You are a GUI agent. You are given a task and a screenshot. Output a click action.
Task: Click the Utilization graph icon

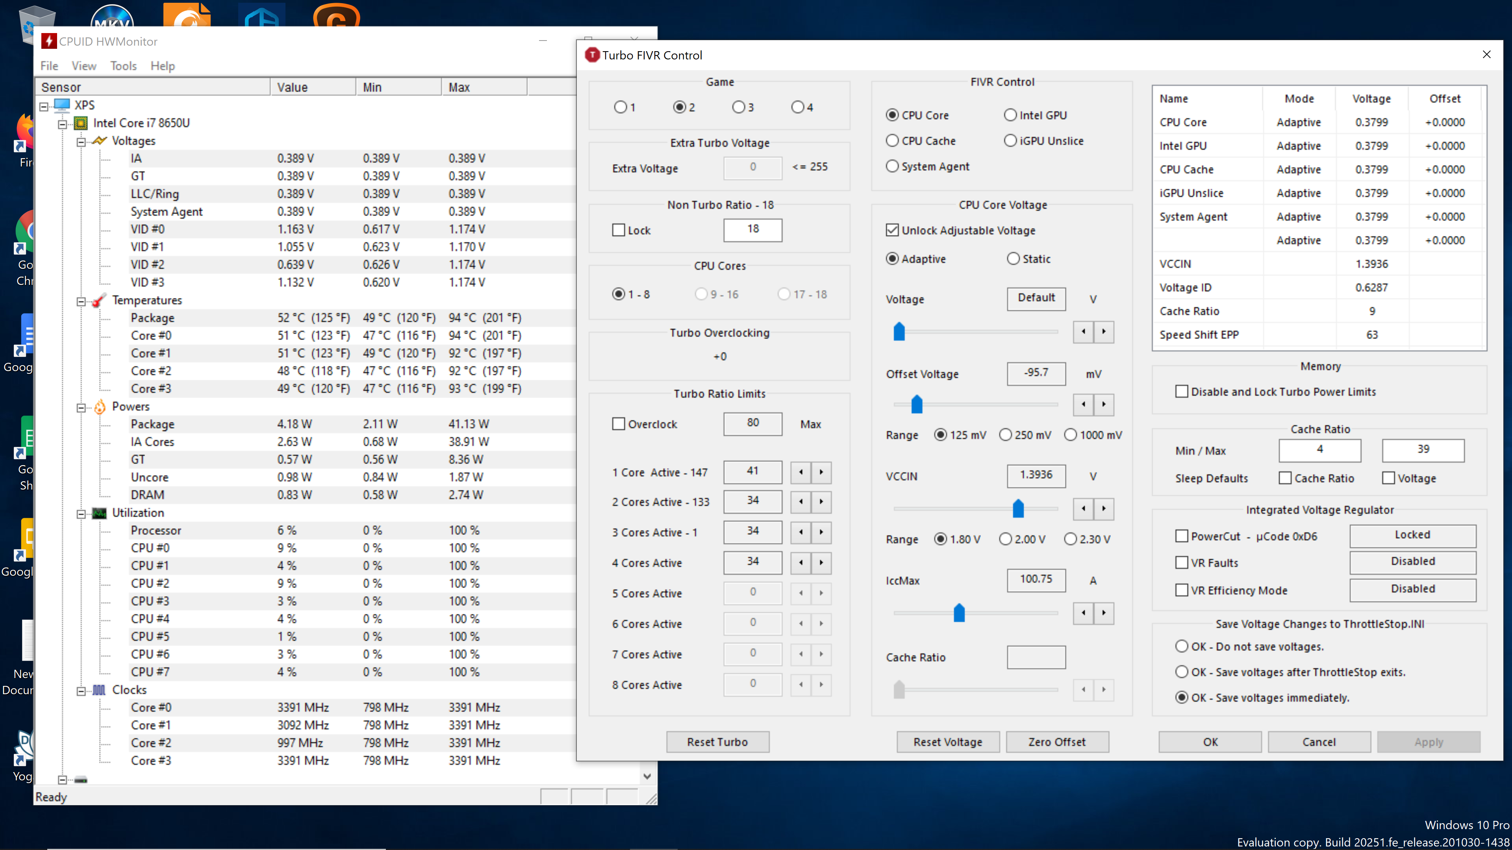pos(99,513)
